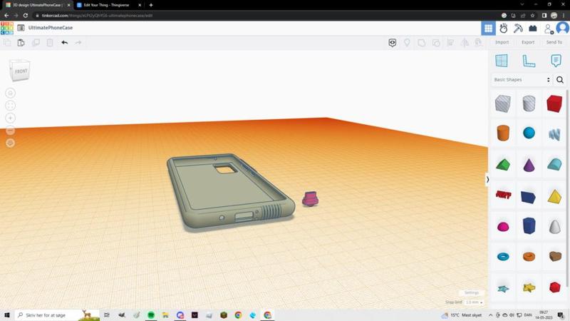Toggle perspective and orthographic view
The height and width of the screenshot is (321, 570).
point(10,143)
